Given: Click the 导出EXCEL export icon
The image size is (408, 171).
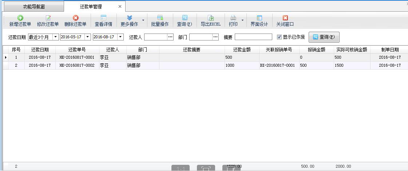Looking at the screenshot, I should click(x=210, y=18).
